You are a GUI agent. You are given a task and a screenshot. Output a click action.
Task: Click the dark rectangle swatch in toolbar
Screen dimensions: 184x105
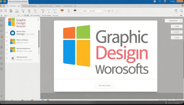point(75,11)
